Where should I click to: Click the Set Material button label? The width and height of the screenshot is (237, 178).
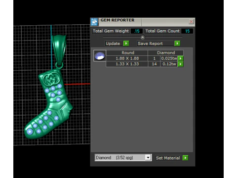click(168, 158)
